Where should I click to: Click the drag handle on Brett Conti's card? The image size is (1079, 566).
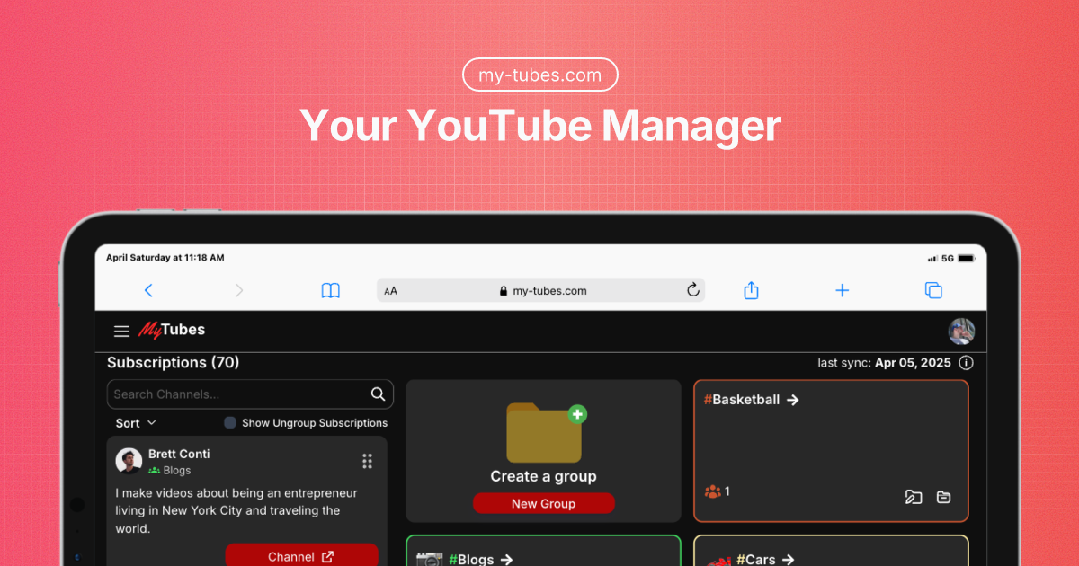click(x=367, y=461)
